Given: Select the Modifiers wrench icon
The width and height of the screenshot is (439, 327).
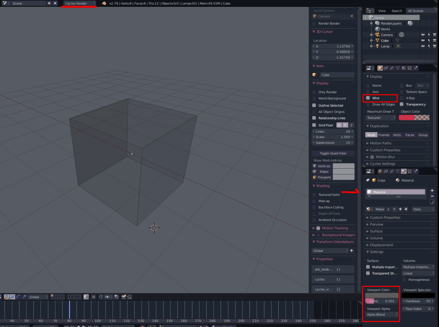Looking at the screenshot, I should pyautogui.click(x=392, y=68).
